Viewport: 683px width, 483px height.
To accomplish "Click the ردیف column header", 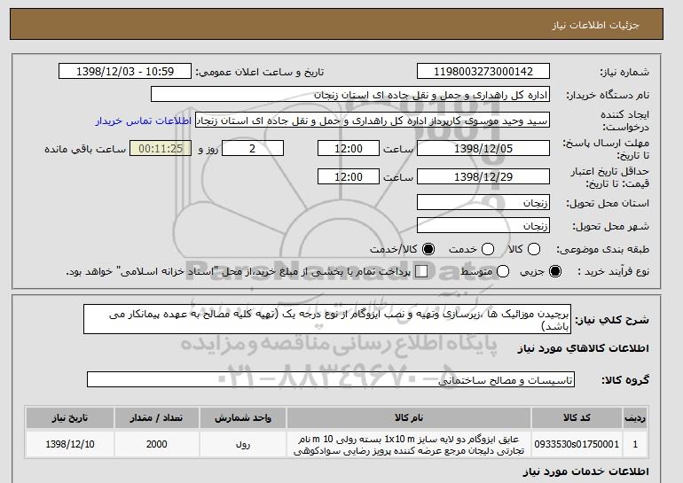I will [x=635, y=417].
